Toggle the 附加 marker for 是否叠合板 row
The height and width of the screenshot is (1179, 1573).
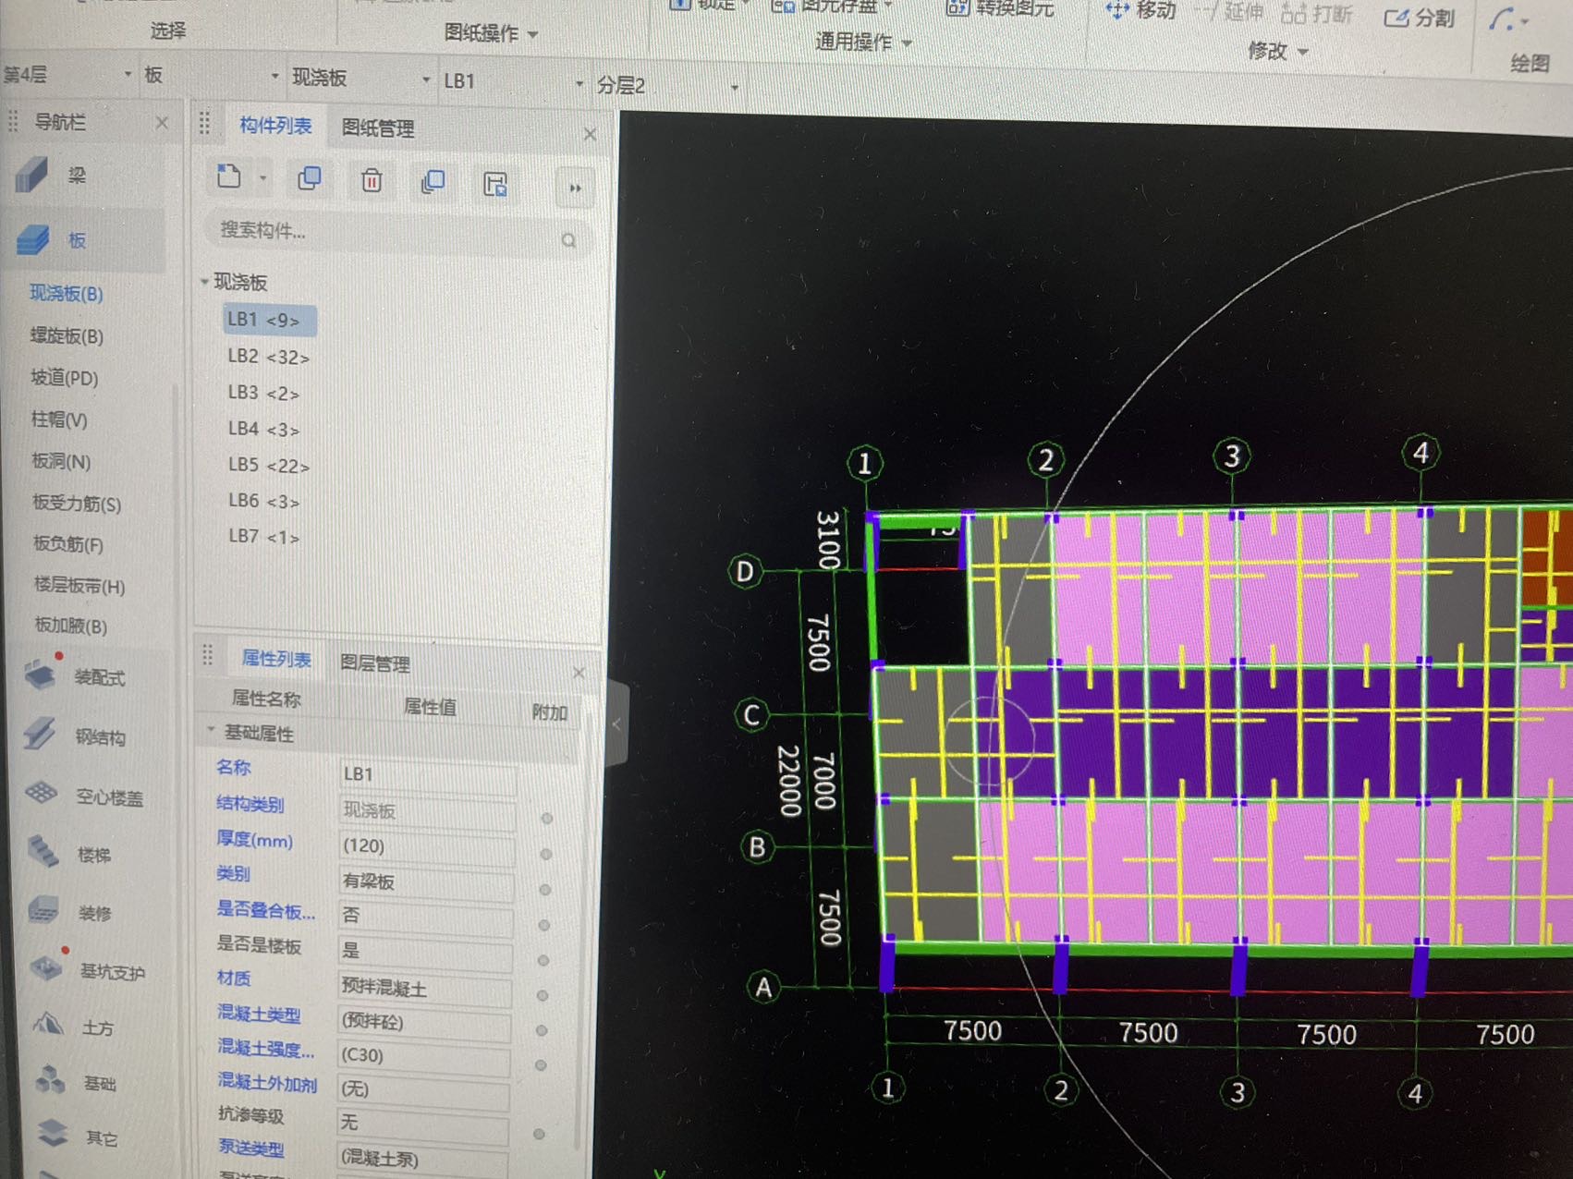pos(544,925)
